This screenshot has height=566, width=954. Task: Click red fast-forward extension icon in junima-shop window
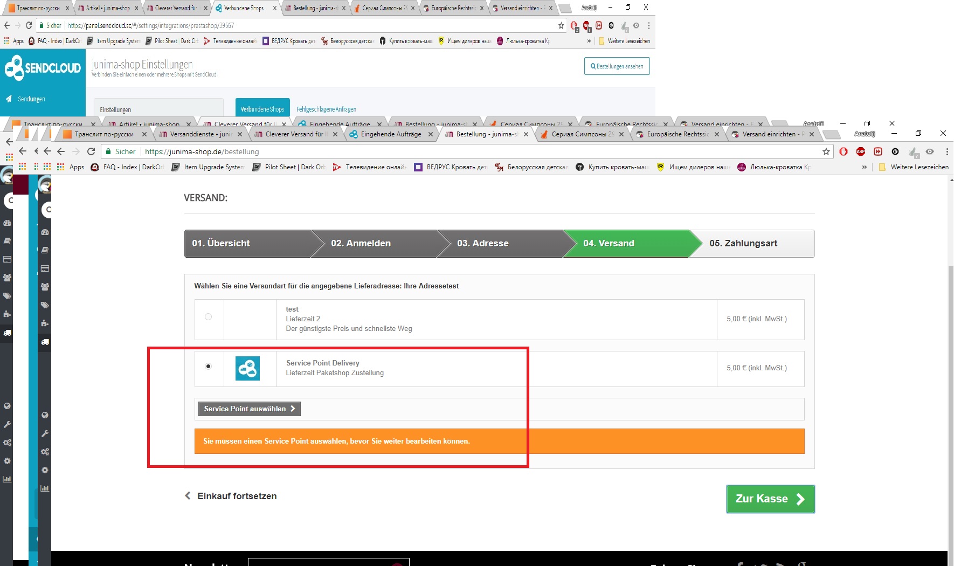pos(878,151)
